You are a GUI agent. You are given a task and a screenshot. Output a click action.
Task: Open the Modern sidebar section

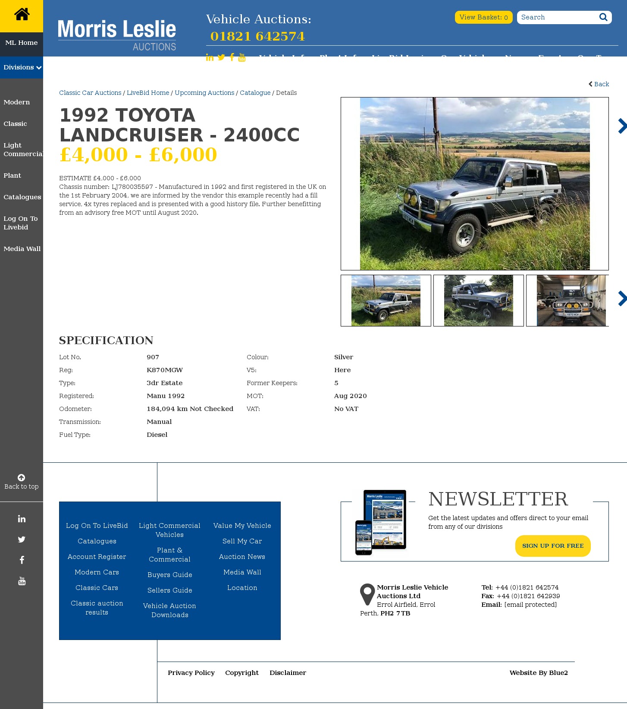tap(17, 102)
